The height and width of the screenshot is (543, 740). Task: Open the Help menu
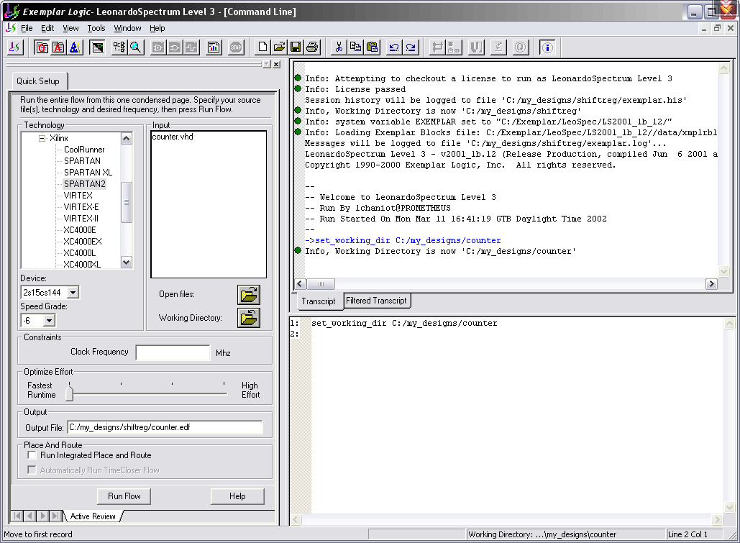157,28
